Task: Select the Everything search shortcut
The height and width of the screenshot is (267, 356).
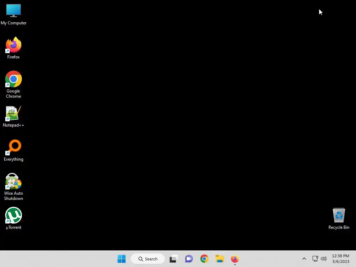Action: [14, 150]
